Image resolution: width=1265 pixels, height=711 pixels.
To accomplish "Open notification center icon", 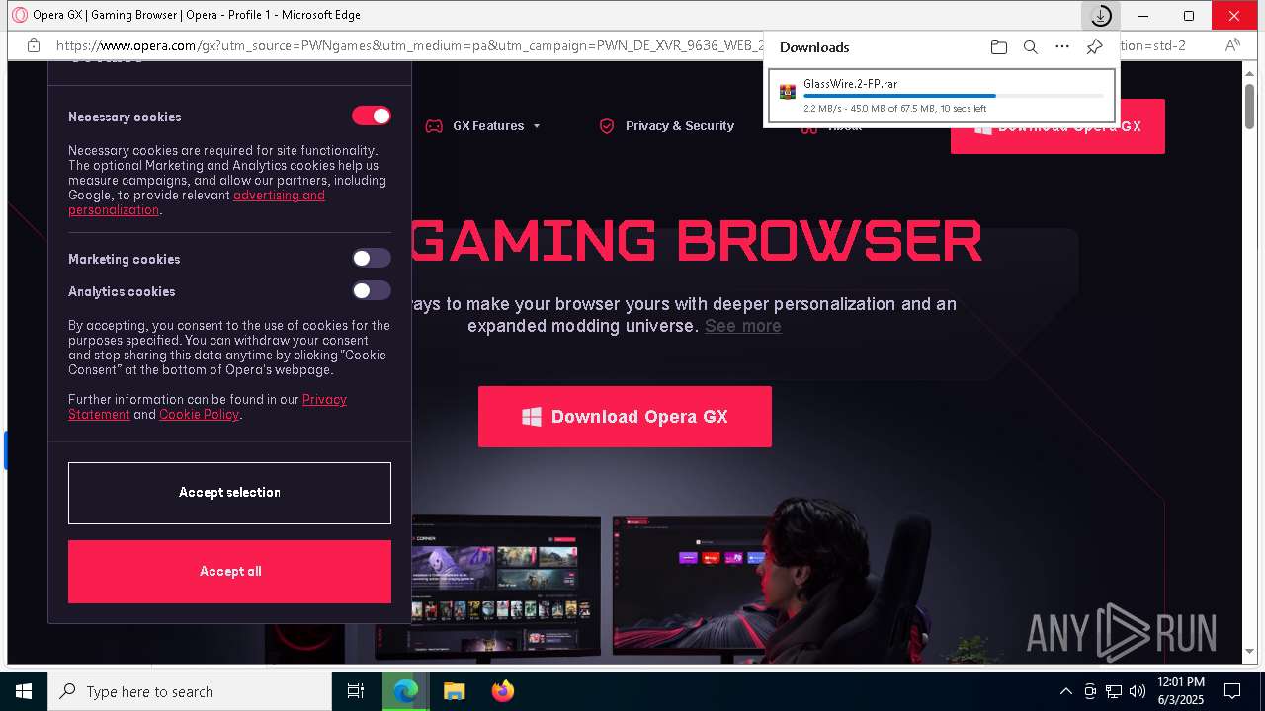I will (1232, 691).
